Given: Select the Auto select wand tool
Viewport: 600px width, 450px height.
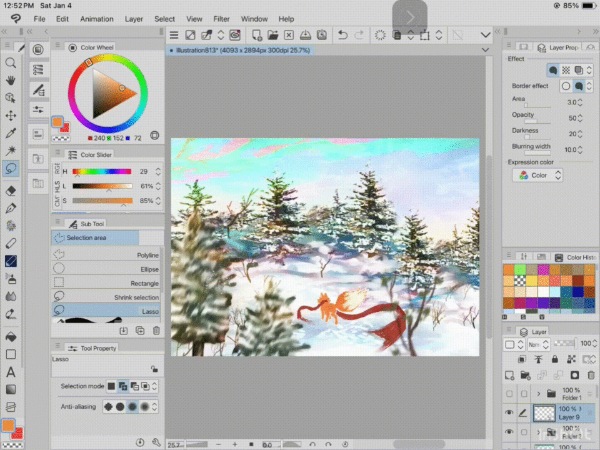Looking at the screenshot, I should [11, 151].
